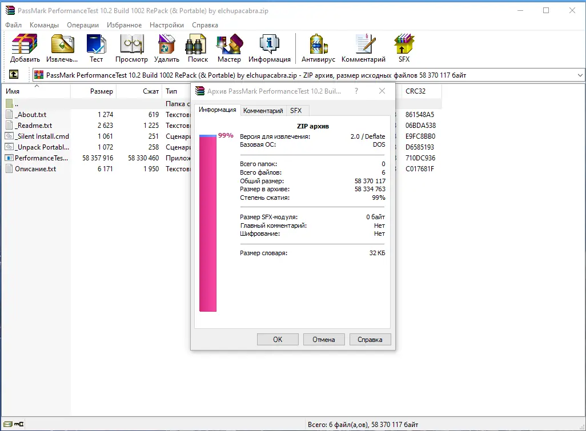Image resolution: width=586 pixels, height=431 pixels.
Task: Sort by the Размер column header
Action: tap(94, 91)
